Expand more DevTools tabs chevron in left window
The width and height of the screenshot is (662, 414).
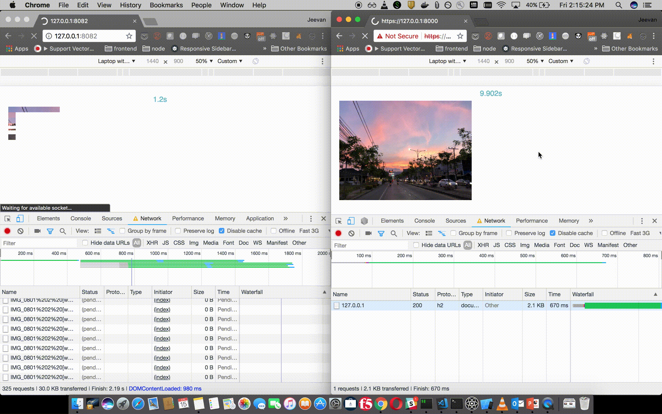pyautogui.click(x=285, y=218)
